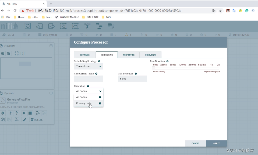Select the Output Port toolbar icon
258x155 pixels.
[51, 26]
